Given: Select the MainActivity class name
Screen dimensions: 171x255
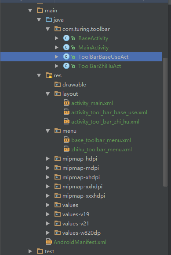Looking at the screenshot, I should (x=93, y=48).
